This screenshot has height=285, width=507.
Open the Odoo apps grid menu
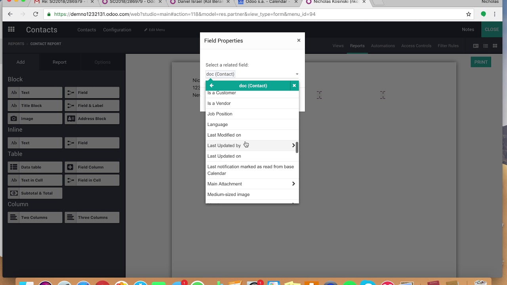11,29
